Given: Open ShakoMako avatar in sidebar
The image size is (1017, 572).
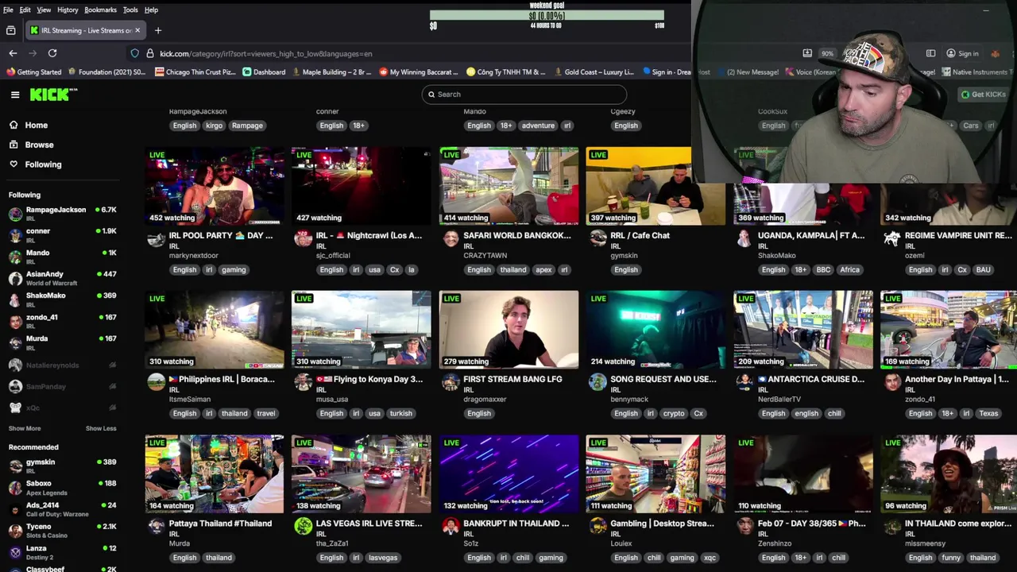Looking at the screenshot, I should coord(15,300).
